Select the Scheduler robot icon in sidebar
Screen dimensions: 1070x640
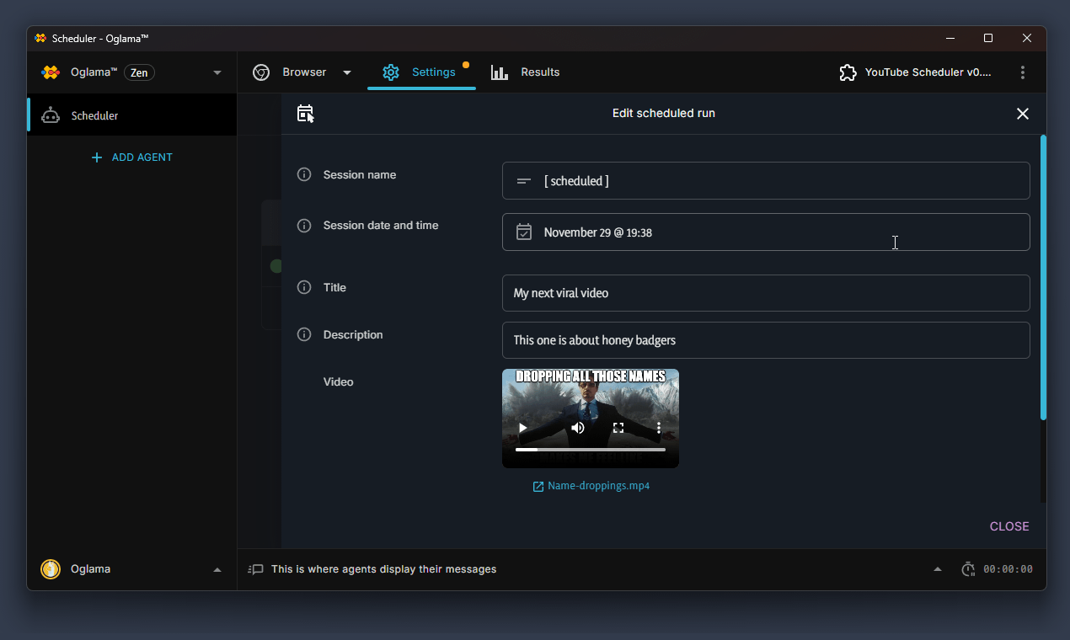tap(52, 115)
